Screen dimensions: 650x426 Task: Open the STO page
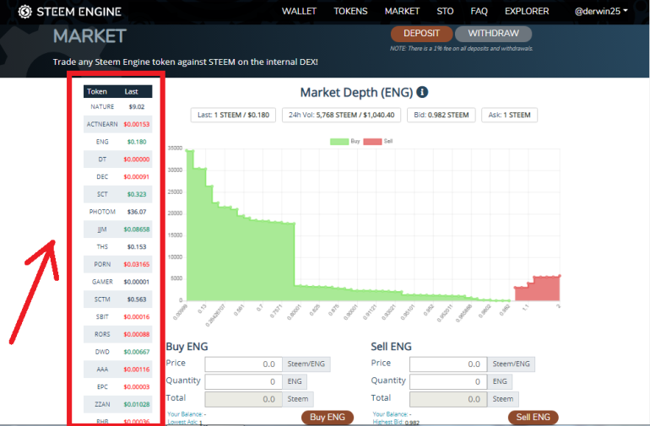[x=445, y=12]
